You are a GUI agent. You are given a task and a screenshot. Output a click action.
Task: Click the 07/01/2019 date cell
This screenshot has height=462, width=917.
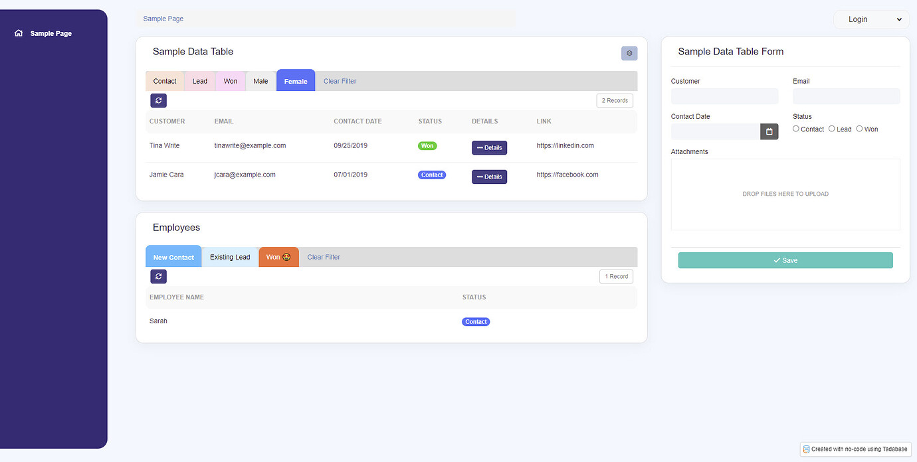(x=350, y=175)
